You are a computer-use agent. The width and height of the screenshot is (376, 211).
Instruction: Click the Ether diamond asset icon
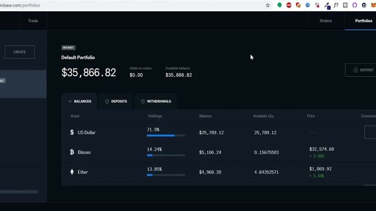[72, 172]
